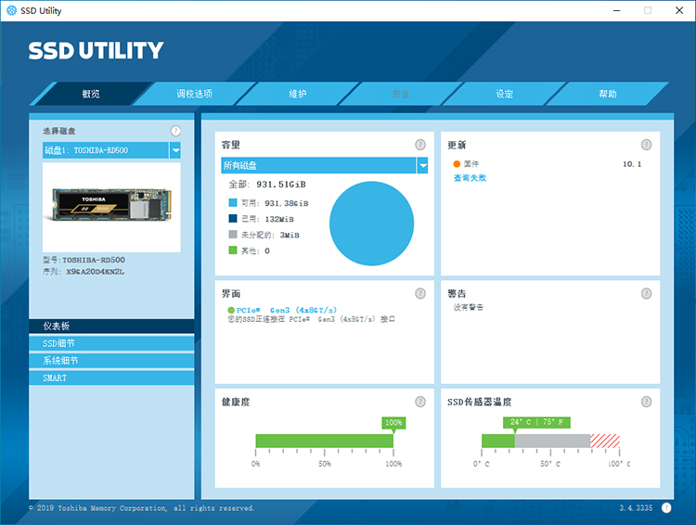Open help for 容量 panel
696x525 pixels.
click(x=420, y=145)
